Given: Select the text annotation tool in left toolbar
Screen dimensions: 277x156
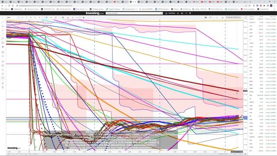Looking at the screenshot, I should tap(3, 34).
